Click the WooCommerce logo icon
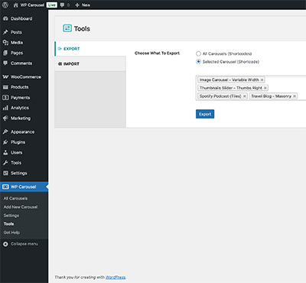The height and width of the screenshot is (283, 306). [5, 76]
